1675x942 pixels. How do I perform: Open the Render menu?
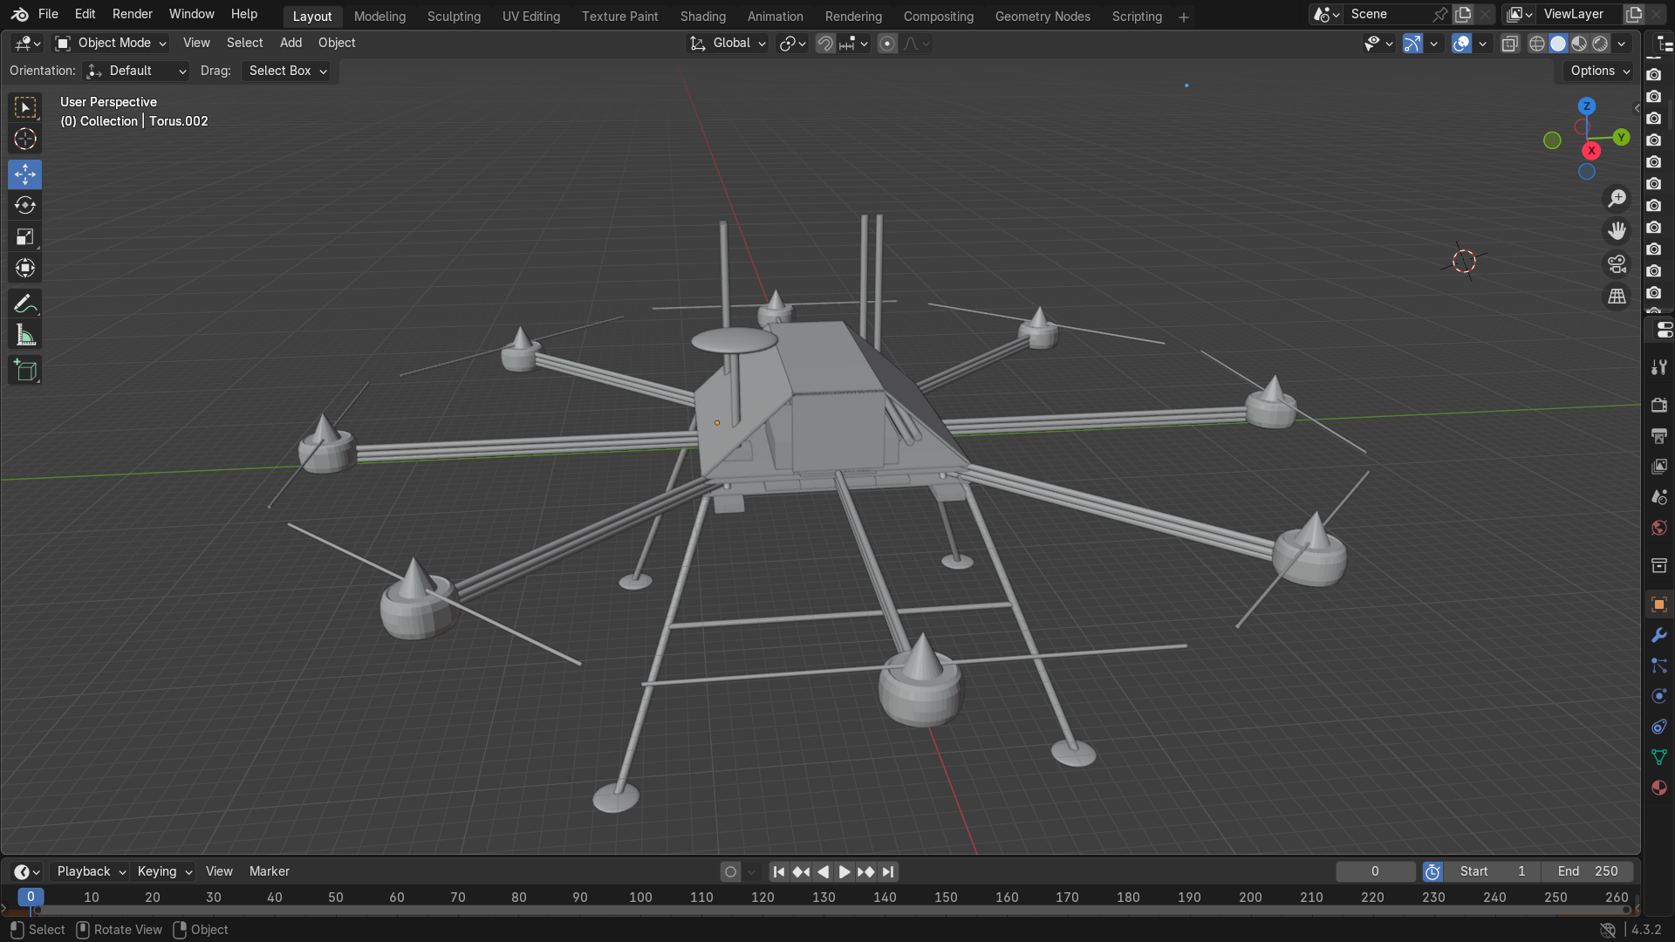tap(132, 14)
